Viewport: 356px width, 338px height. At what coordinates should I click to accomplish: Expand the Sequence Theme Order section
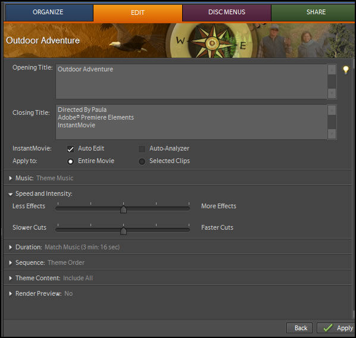click(11, 262)
